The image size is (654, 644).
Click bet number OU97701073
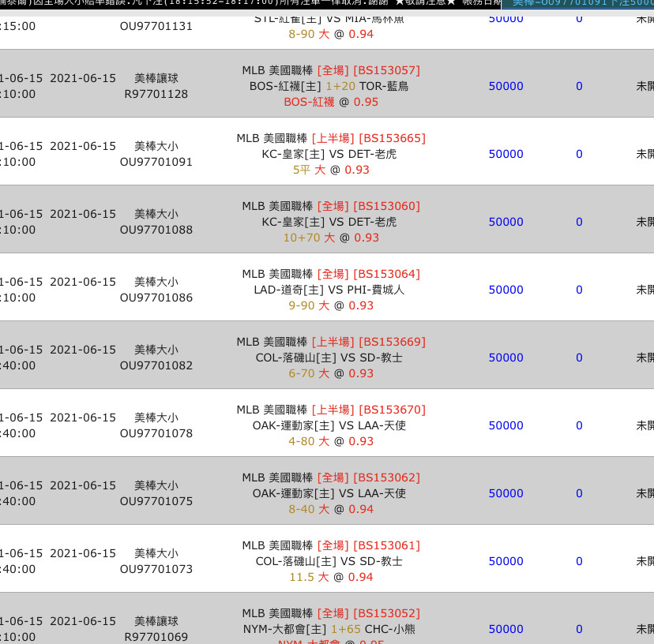[x=156, y=570]
